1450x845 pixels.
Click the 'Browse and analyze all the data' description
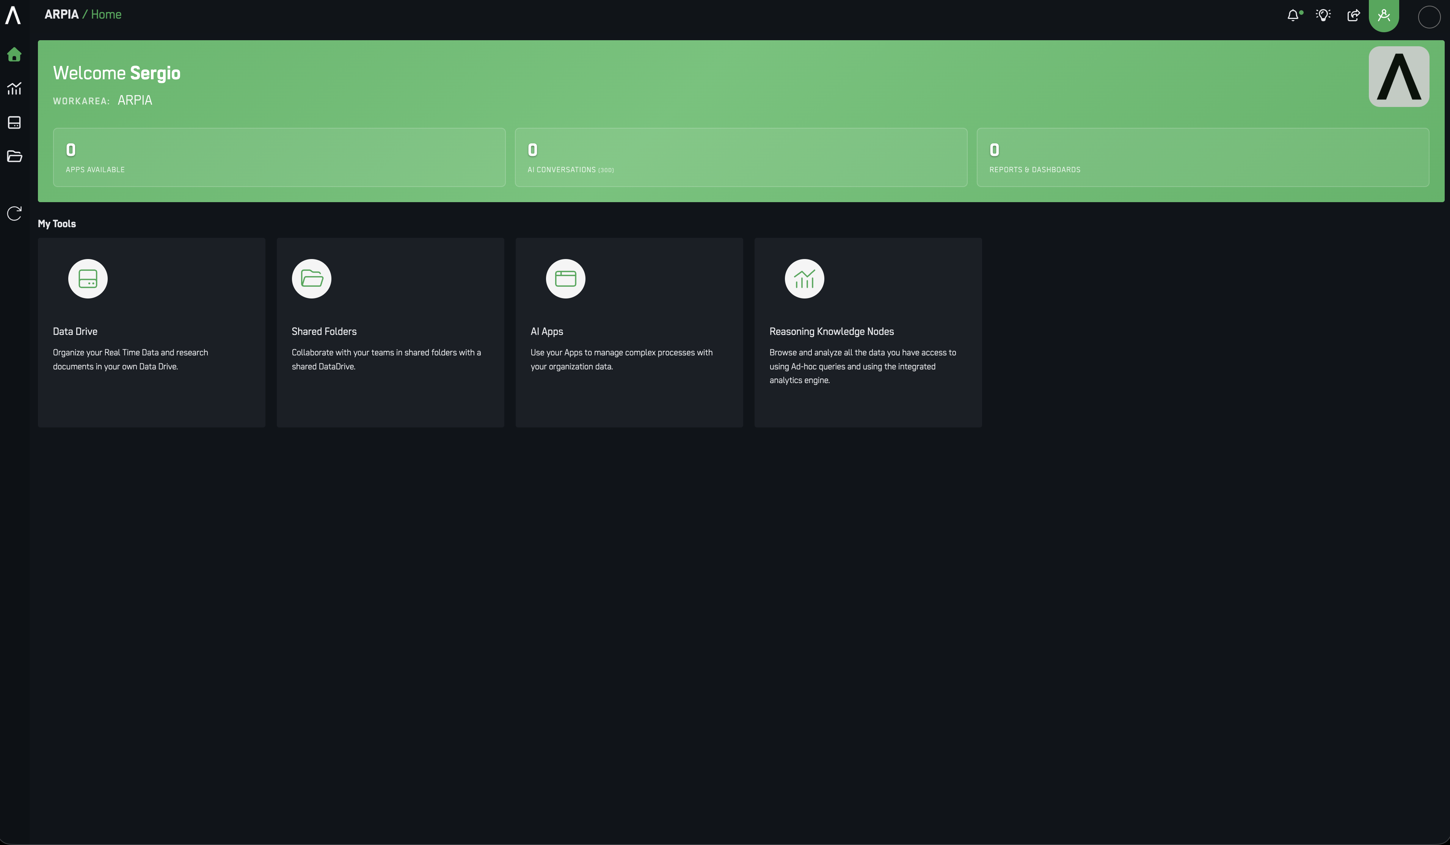[x=863, y=366]
